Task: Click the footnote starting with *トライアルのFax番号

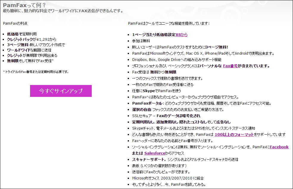Action: [36, 72]
